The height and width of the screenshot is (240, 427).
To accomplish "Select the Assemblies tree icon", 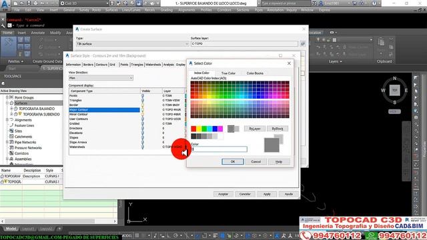I will (11, 159).
